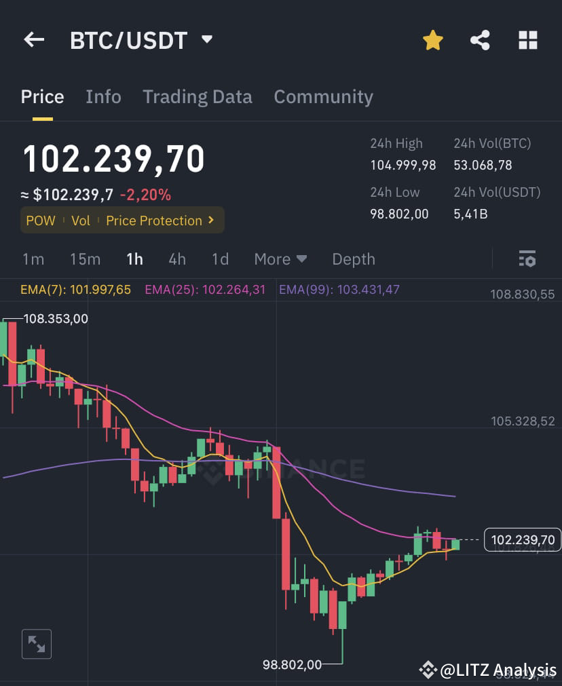Open the grid apps icon top right
This screenshot has height=686, width=562.
click(x=527, y=40)
